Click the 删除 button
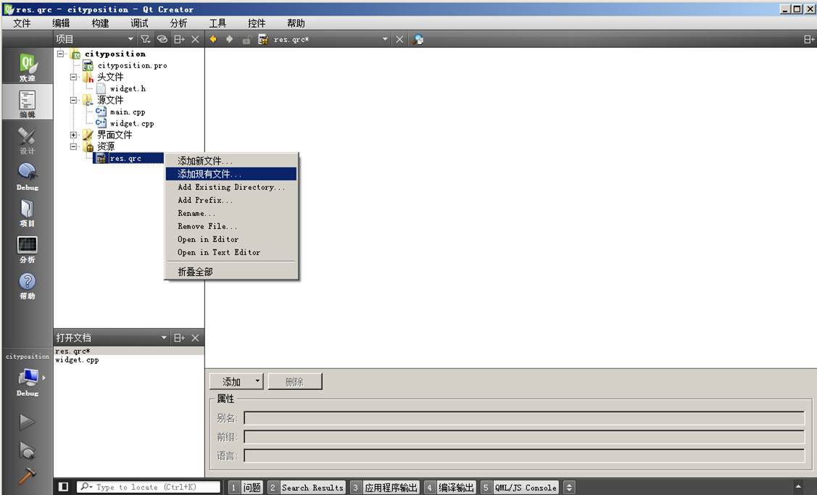Screen dimensions: 817x495 [295, 381]
